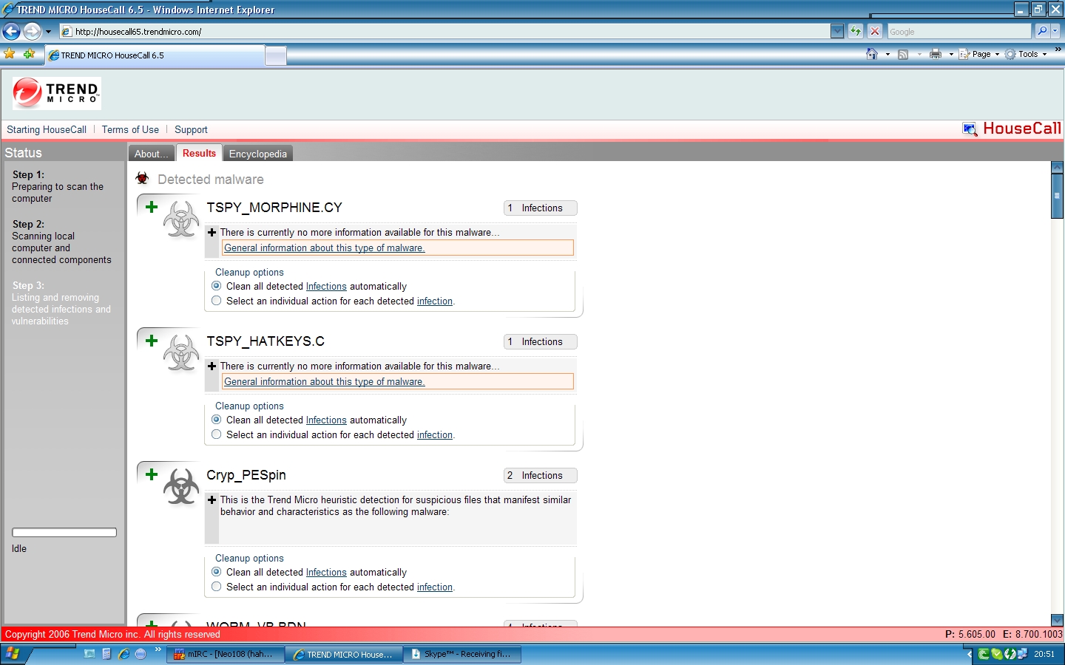Click the Google search box
Screen dimensions: 1065x665
[958, 31]
